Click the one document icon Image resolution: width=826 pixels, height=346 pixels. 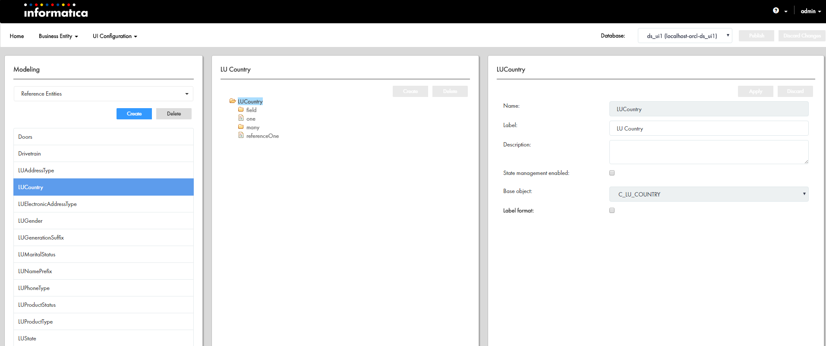tap(241, 118)
